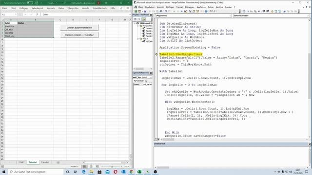This screenshot has width=312, height=175.
Task: Click Toggle Folders icon in Project panel
Action: 143,19
